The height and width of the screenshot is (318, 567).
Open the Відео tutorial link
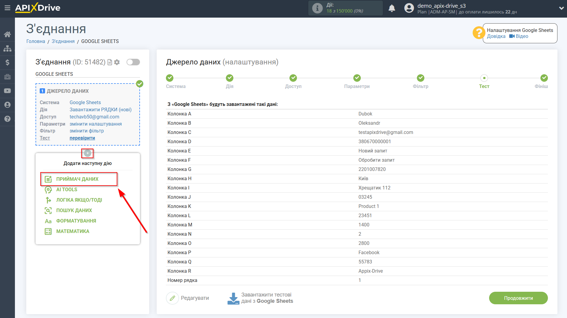(x=519, y=36)
